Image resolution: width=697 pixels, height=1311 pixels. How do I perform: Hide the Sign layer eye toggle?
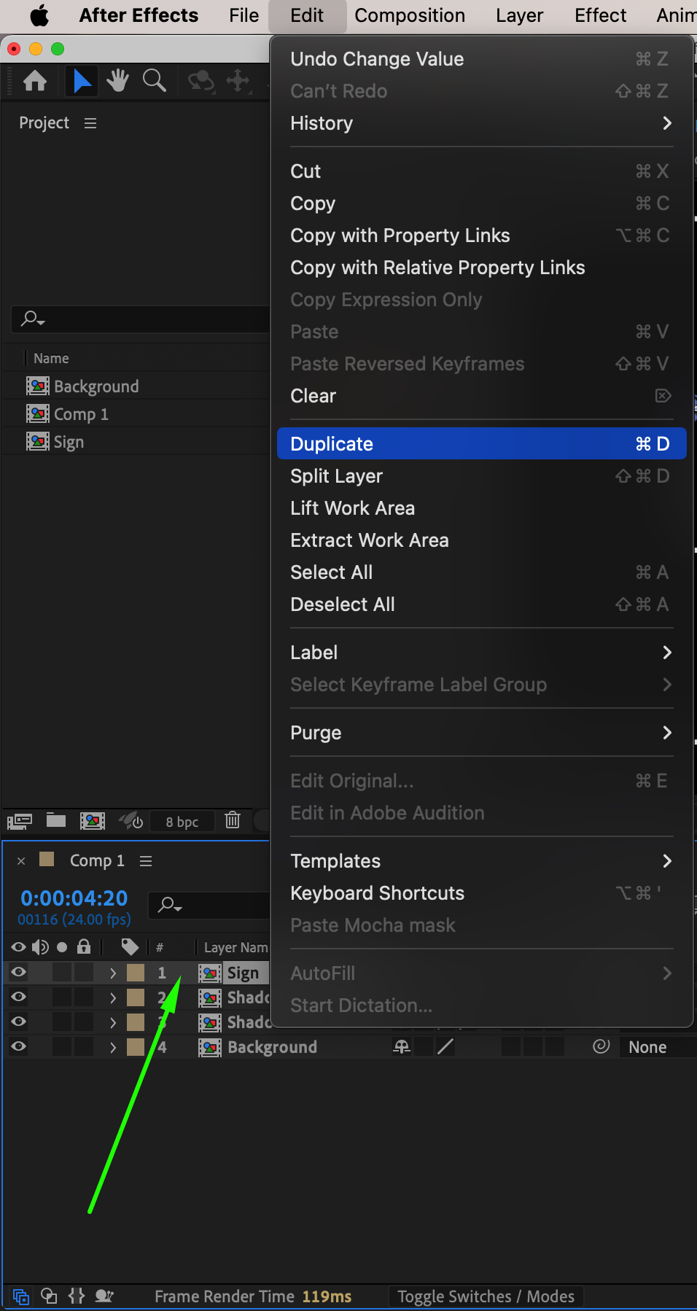[x=18, y=972]
